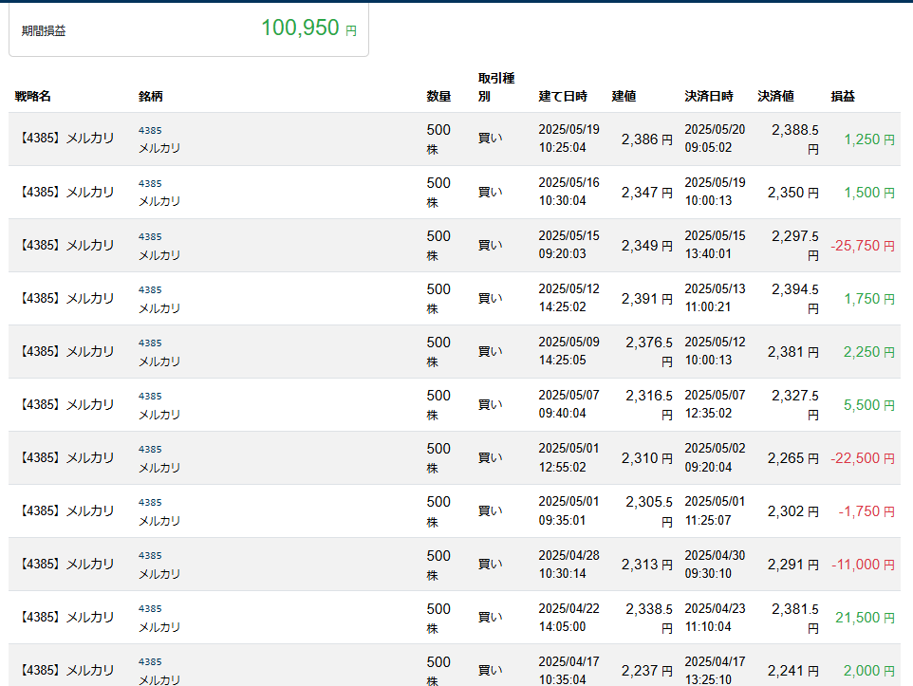Click entry date 2025/05/16 10:30:04
The width and height of the screenshot is (913, 686).
pyautogui.click(x=568, y=191)
